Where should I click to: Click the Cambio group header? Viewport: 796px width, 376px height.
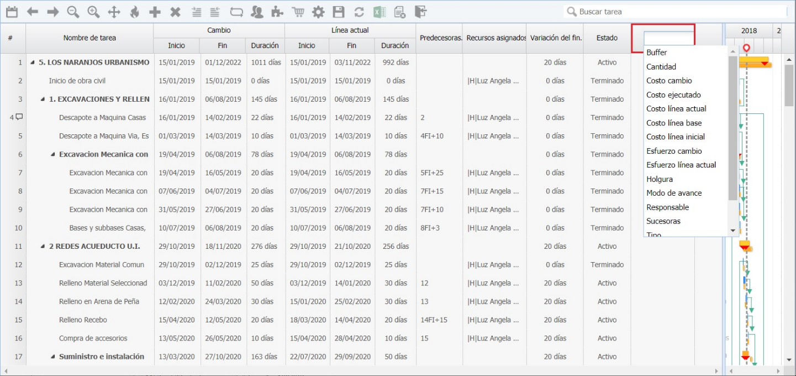pyautogui.click(x=219, y=30)
